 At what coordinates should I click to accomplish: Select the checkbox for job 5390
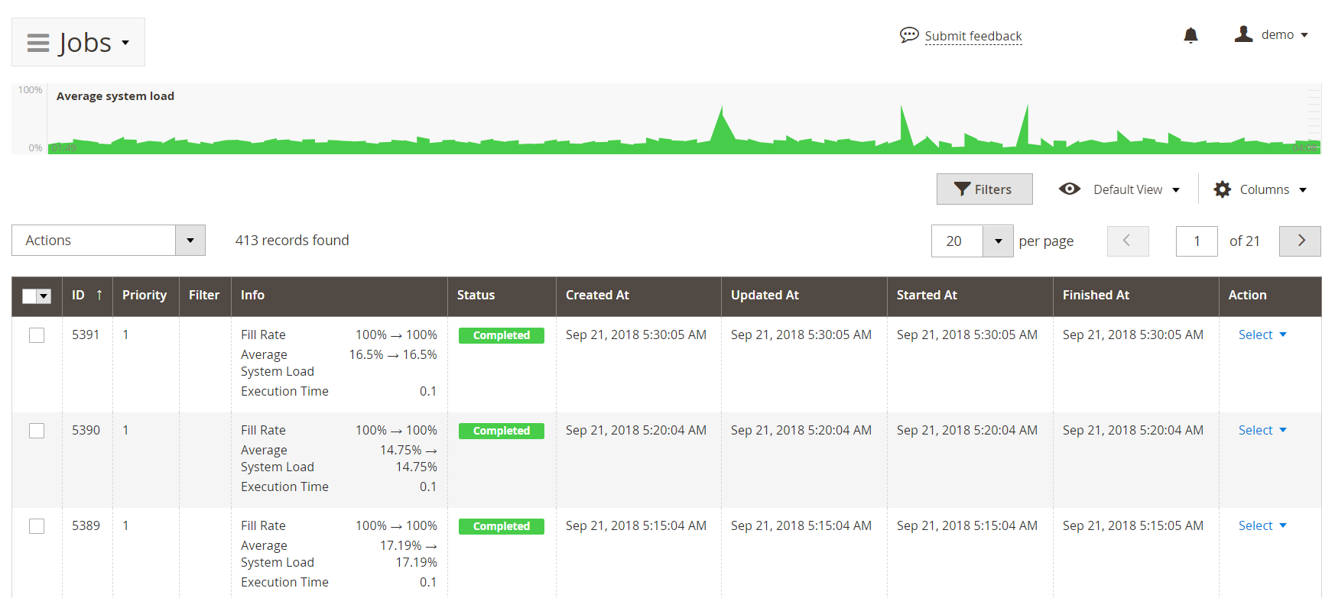[37, 431]
